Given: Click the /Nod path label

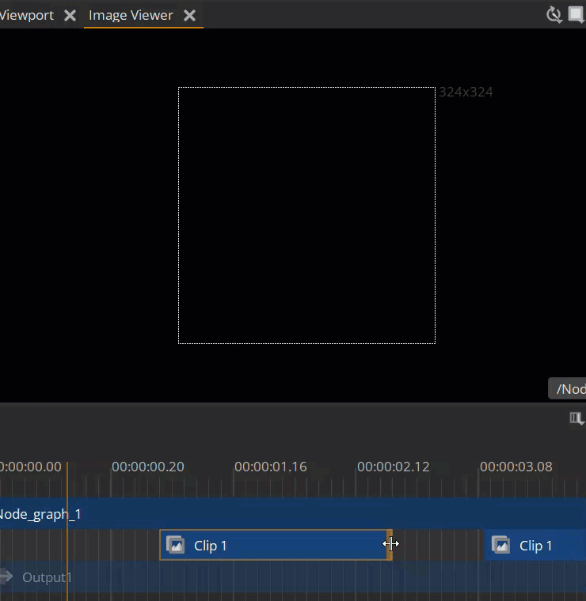Looking at the screenshot, I should [569, 388].
